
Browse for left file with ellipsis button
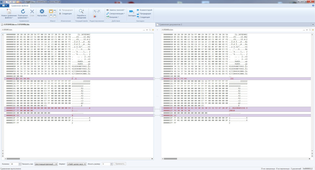coord(144,30)
